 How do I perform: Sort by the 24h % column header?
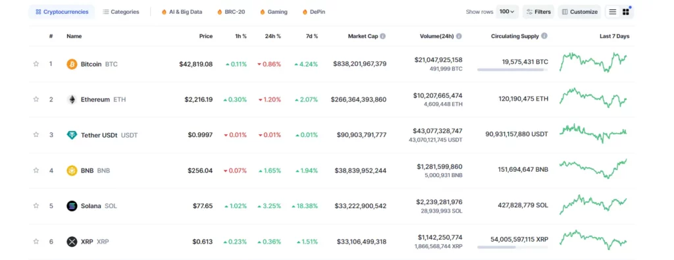coord(272,36)
